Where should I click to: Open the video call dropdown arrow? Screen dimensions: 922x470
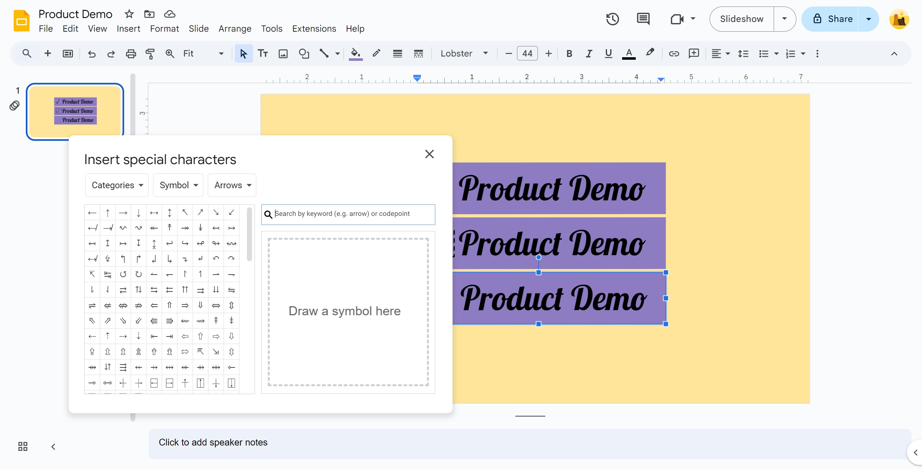pos(693,19)
